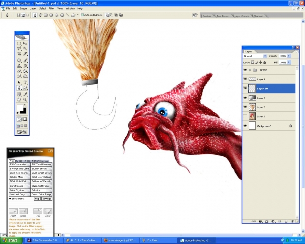Viewport: 305px width, 244px height.
Task: Click Settings button in nik panel
Action: pyautogui.click(x=47, y=199)
